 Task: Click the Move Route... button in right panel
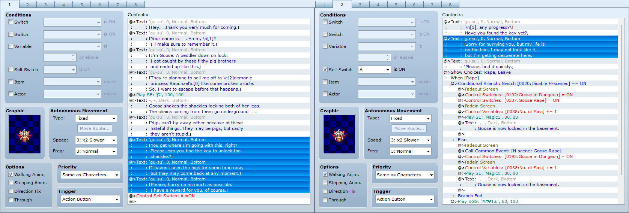coord(409,128)
